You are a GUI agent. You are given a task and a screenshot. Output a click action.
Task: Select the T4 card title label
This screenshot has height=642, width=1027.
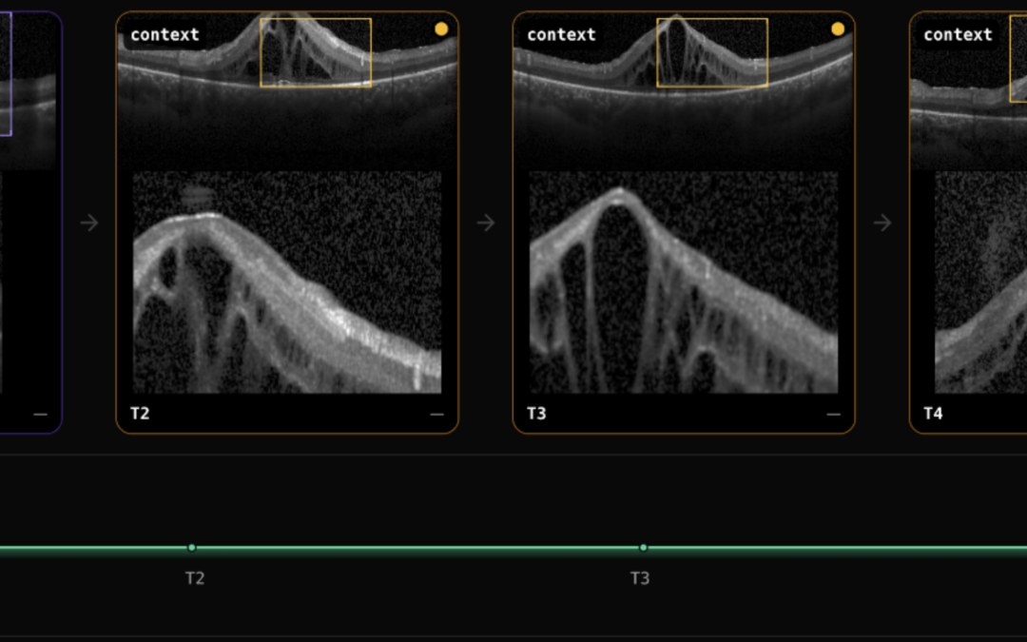pos(934,414)
